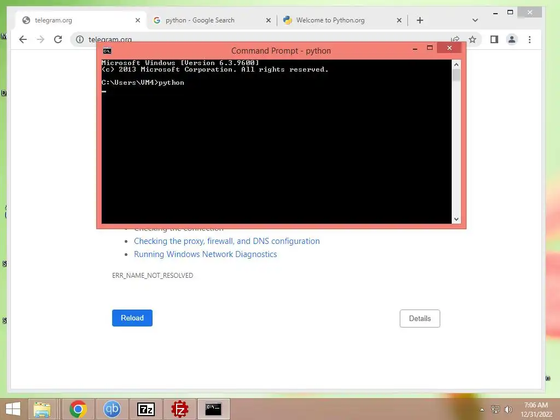The height and width of the screenshot is (420, 560).
Task: Close the Welcome to Python.org tab
Action: click(399, 20)
